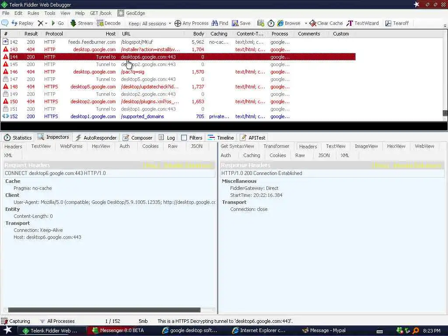Open the Remove sessions dropdown arrow
The width and height of the screenshot is (448, 336).
46,24
